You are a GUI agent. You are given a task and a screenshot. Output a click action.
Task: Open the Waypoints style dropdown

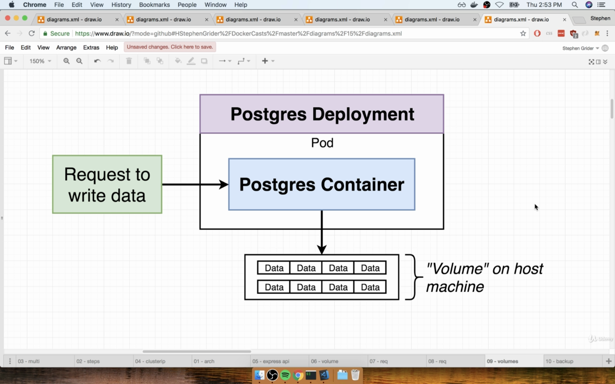point(244,61)
